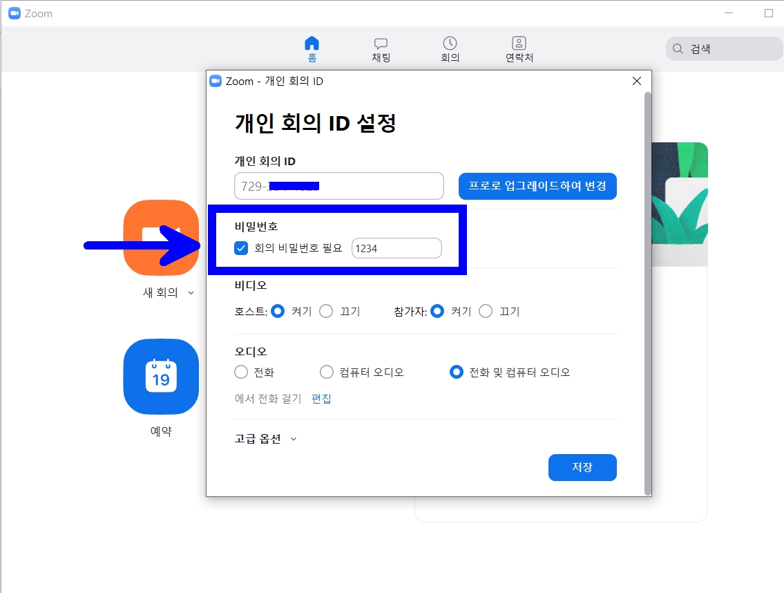Click the search (검색) field
Screen dimensions: 784x593
point(724,48)
